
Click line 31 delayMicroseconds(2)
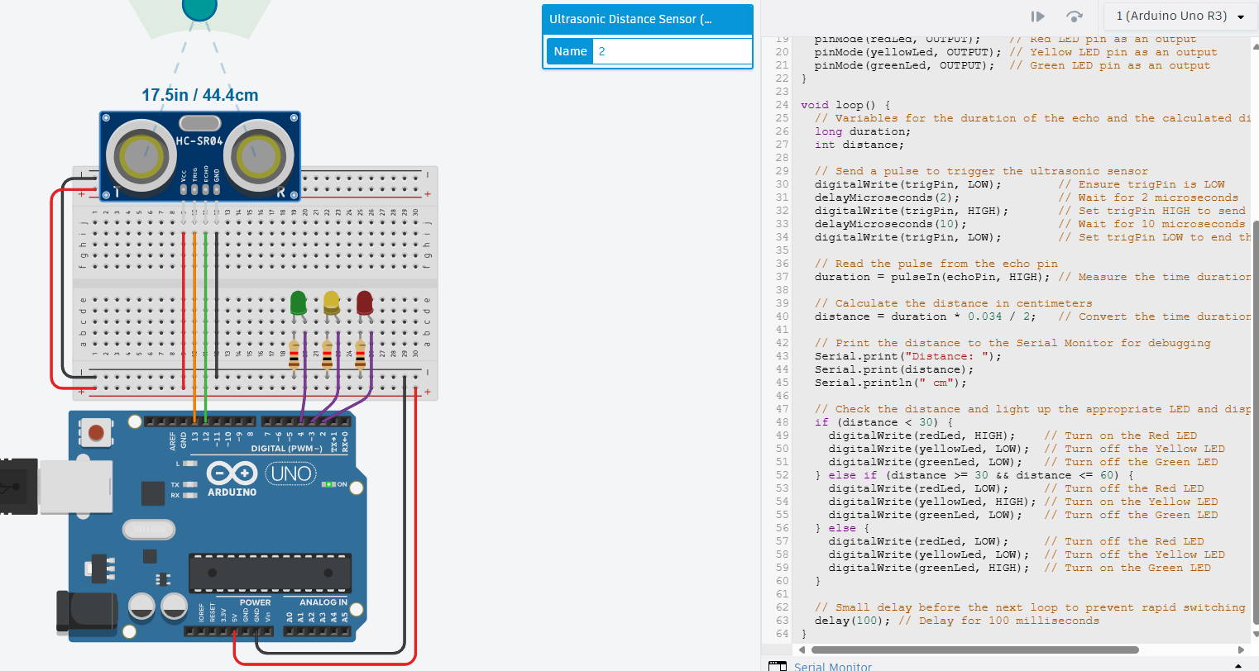point(888,197)
